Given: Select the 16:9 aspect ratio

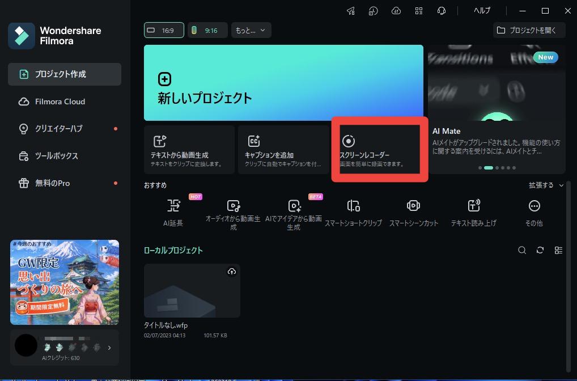Looking at the screenshot, I should click(x=164, y=30).
